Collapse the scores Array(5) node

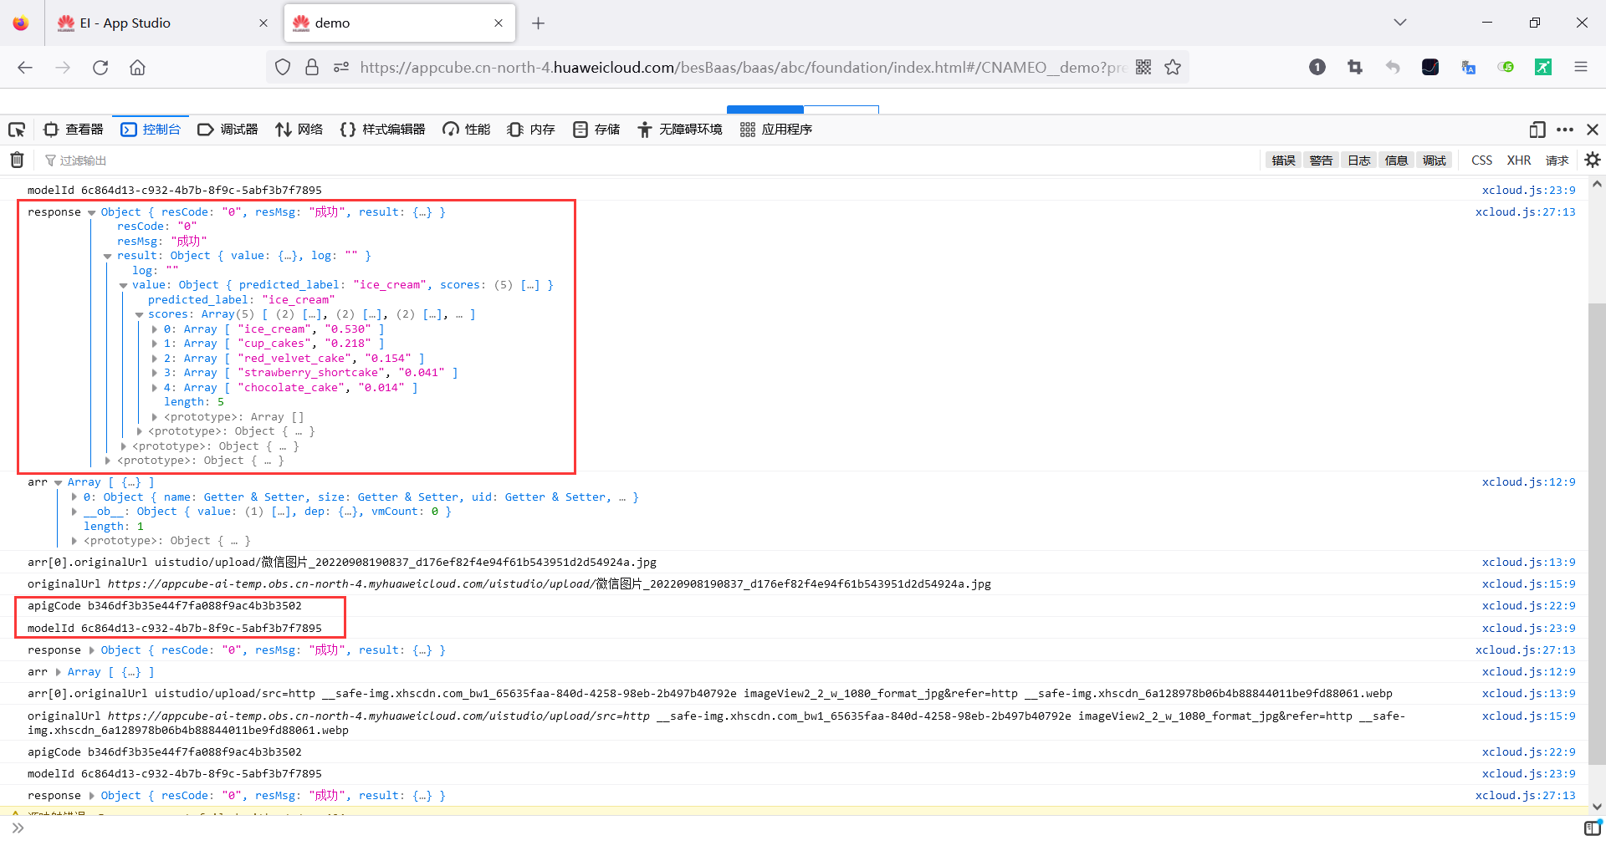(x=139, y=314)
